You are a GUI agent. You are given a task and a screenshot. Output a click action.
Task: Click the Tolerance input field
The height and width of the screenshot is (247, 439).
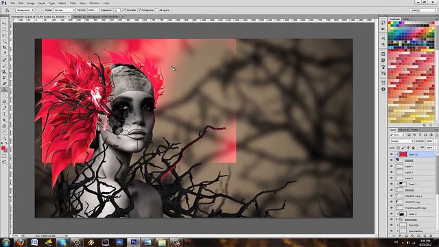point(117,10)
